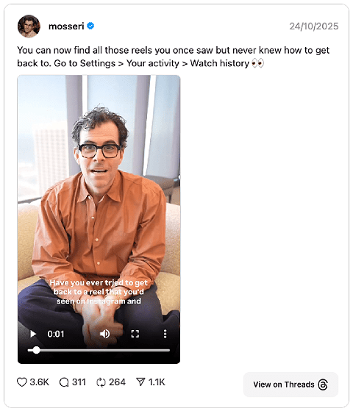
Task: Open mosseri's profile avatar
Action: pyautogui.click(x=29, y=26)
